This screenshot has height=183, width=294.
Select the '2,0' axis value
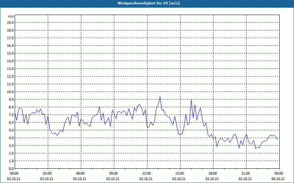pyautogui.click(x=11, y=153)
